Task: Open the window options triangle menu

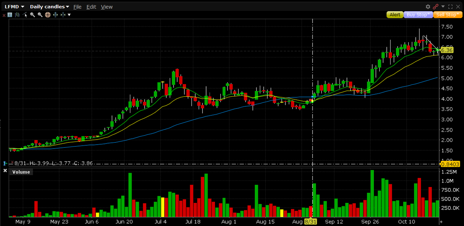Action: click(x=443, y=6)
